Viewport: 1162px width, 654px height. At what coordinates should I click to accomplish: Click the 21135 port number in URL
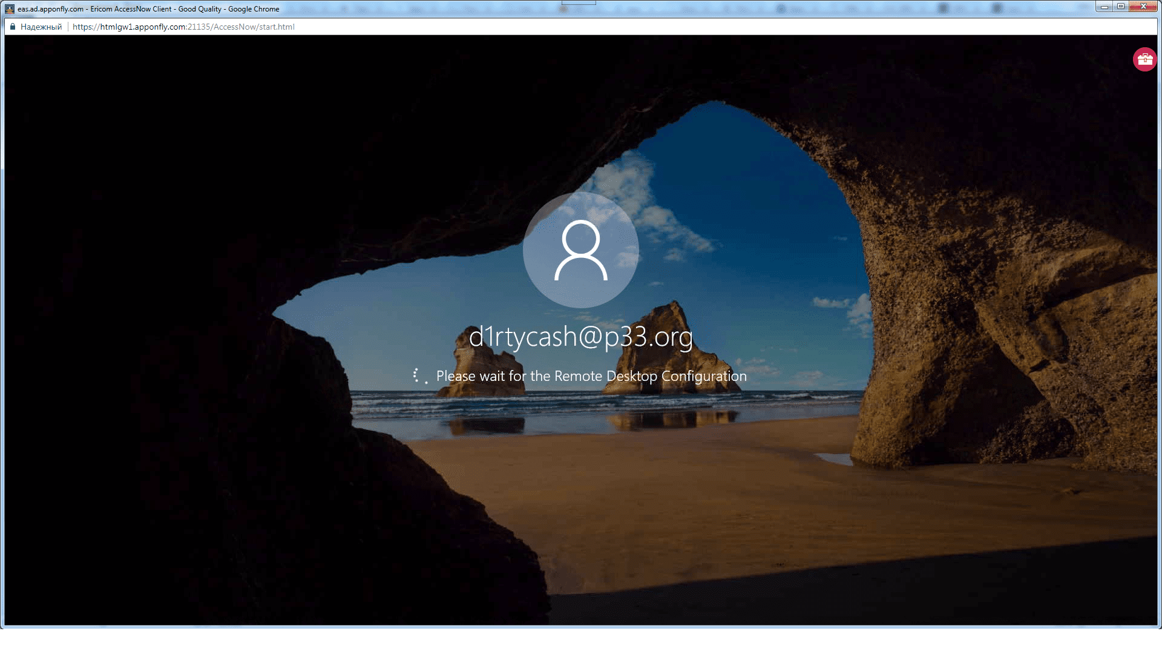point(199,27)
